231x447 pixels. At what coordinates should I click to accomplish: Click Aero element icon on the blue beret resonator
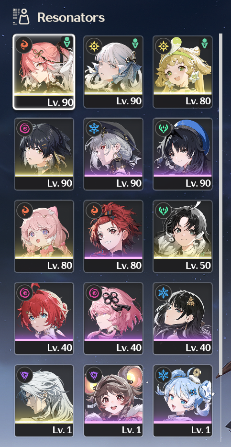163,128
